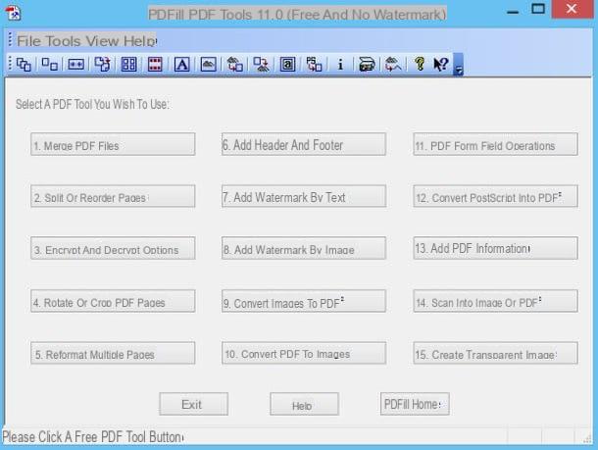Screen dimensions: 598x450
Task: Click '9. Convert Images To PDF' button
Action: [304, 301]
